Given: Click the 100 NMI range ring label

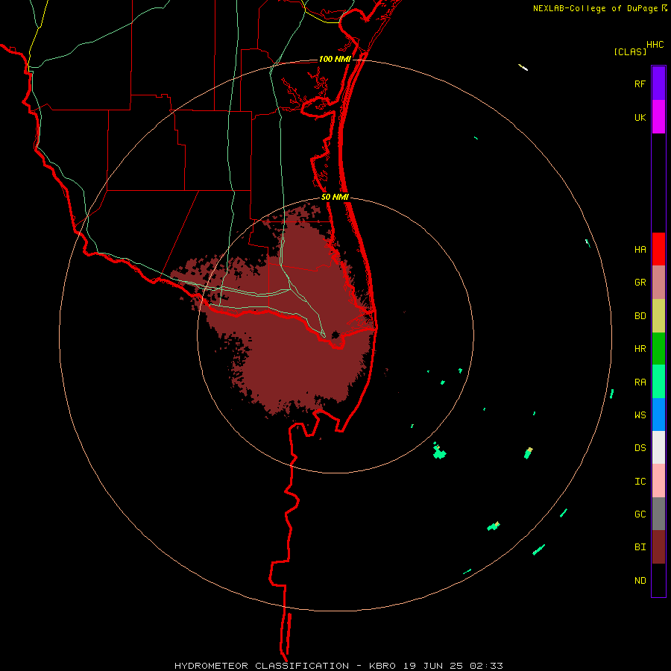Looking at the screenshot, I should 335,59.
